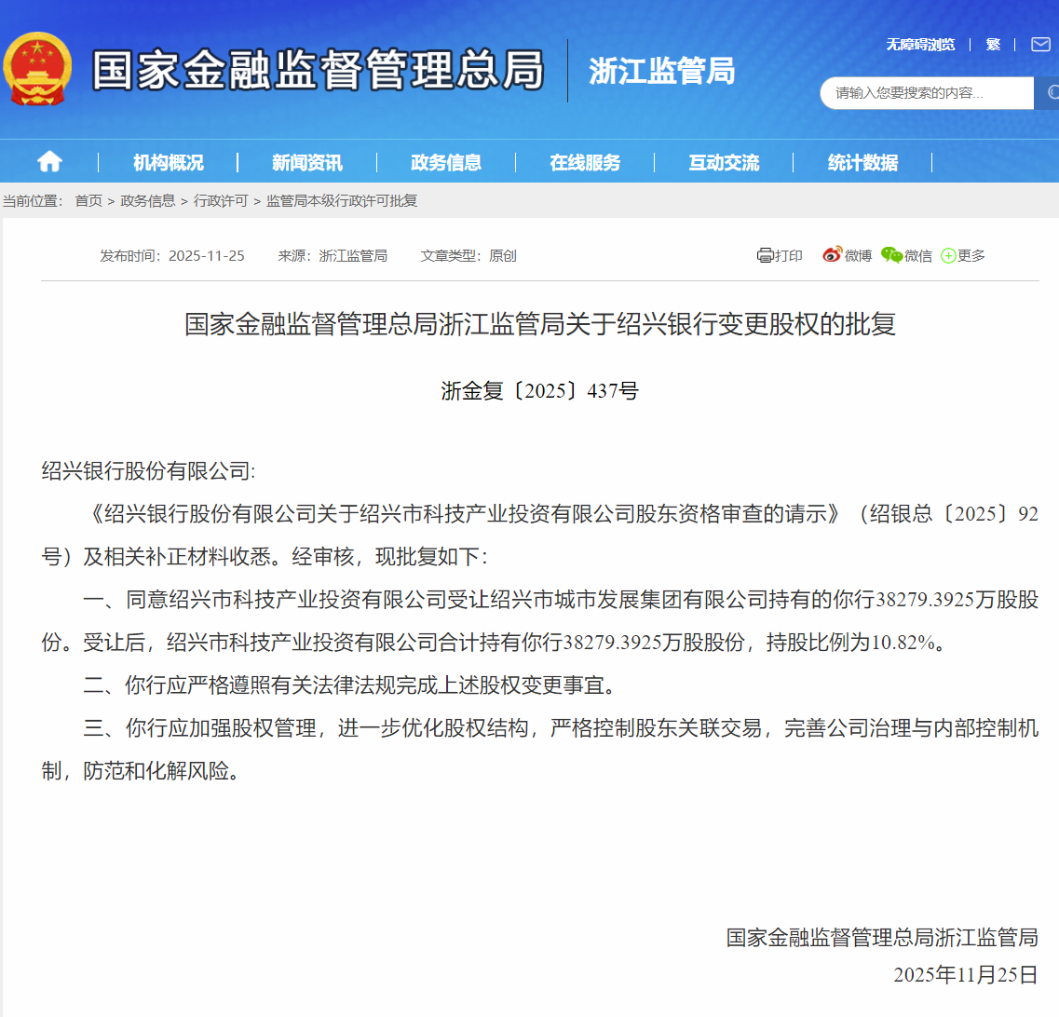
Task: Open the 机构概况 menu
Action: pos(168,163)
